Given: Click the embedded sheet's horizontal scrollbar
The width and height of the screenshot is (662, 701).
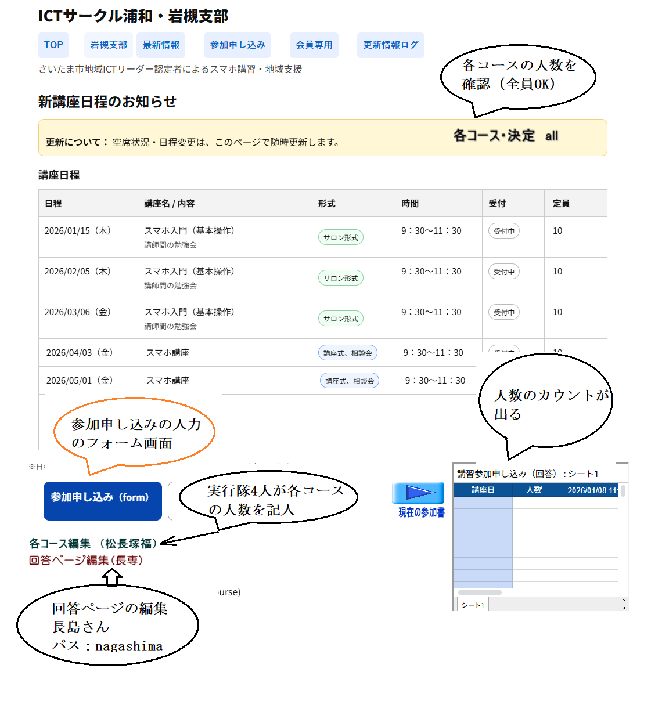Looking at the screenshot, I should pos(480,592).
